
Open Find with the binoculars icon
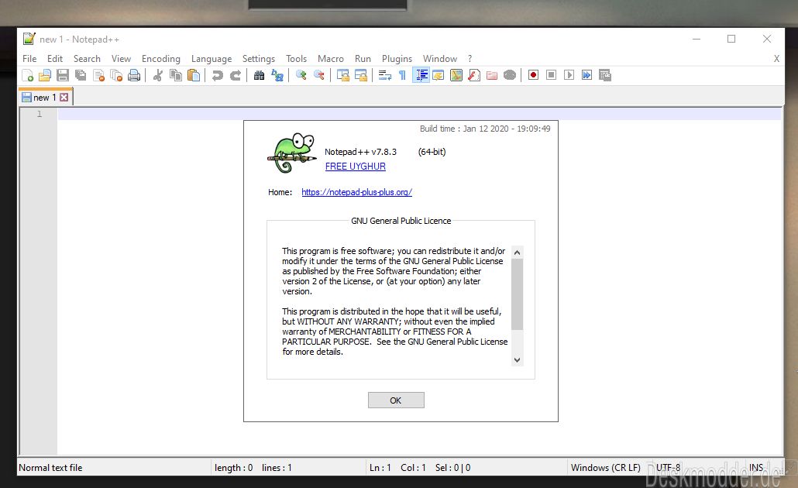coord(259,75)
